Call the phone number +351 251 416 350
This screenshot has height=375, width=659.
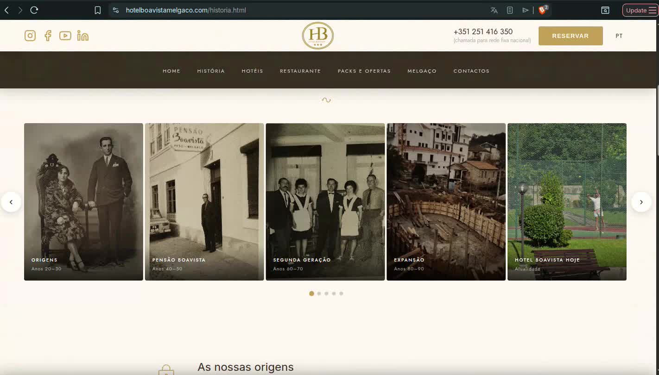483,31
